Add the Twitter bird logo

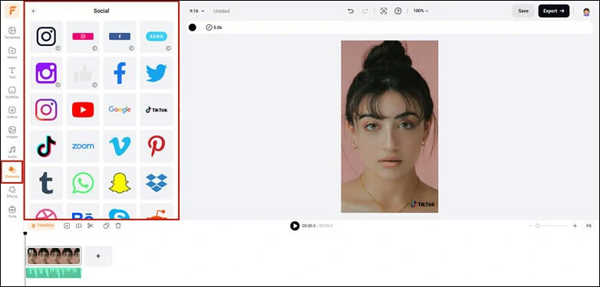click(x=156, y=73)
